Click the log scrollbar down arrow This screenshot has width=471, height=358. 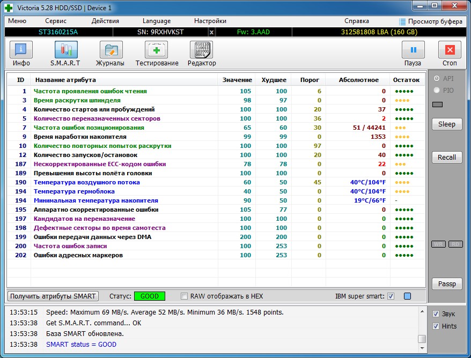pyautogui.click(x=422, y=348)
